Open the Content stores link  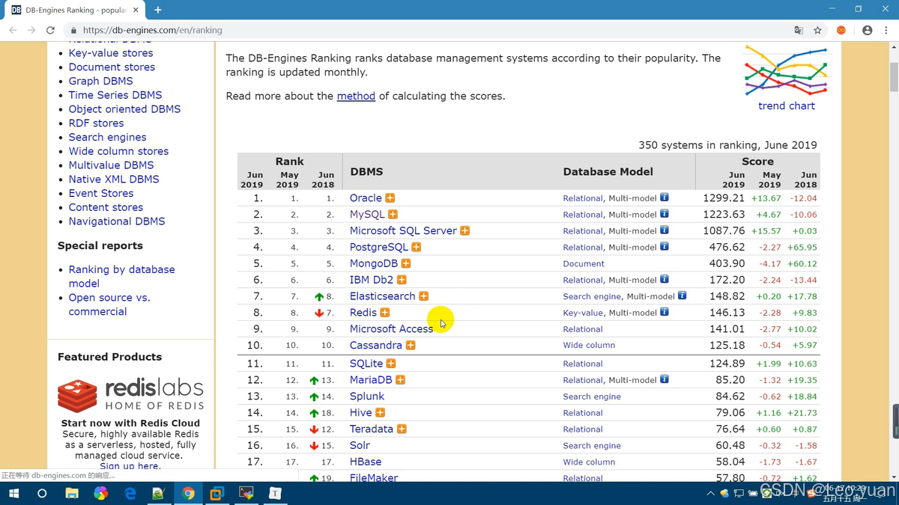tap(106, 207)
